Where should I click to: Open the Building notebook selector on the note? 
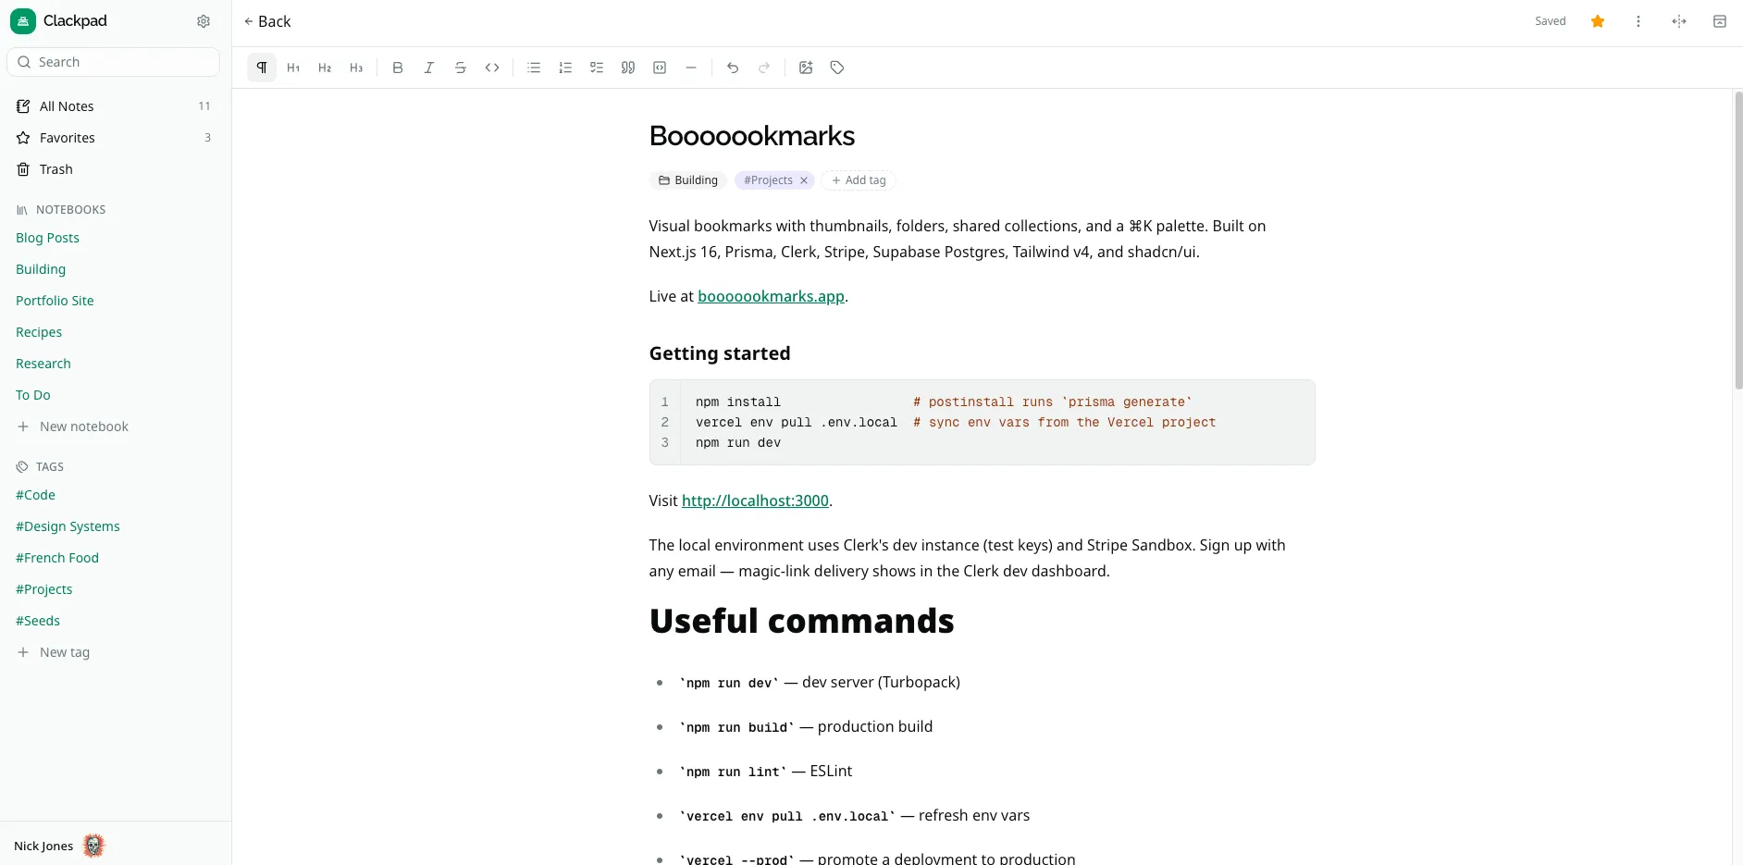(x=688, y=180)
